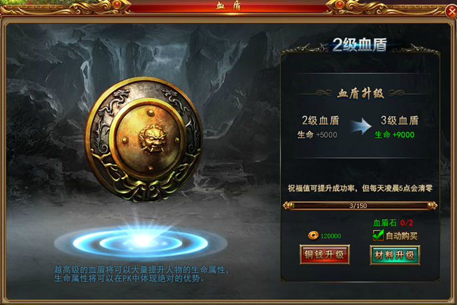Click the 120000 coin cost text

330,236
